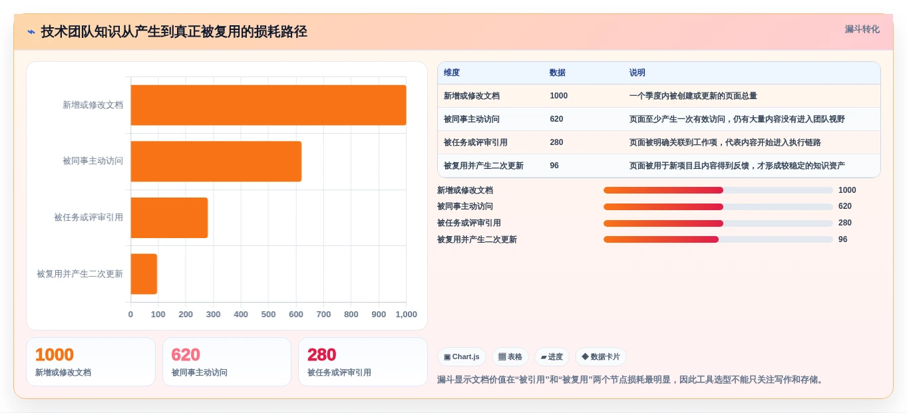
Task: Click description 一个季度内被创建或更新的页面总量
Action: coord(693,96)
